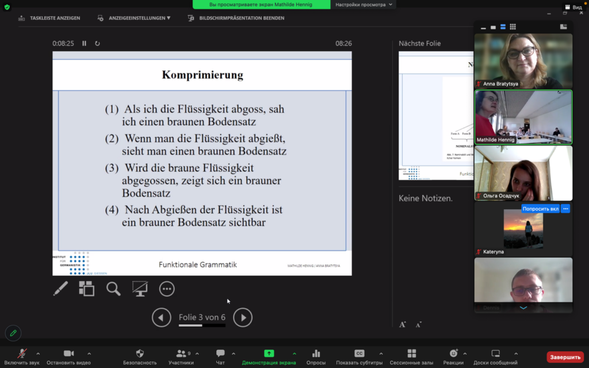Open the all-slides overview icon
Image resolution: width=589 pixels, height=368 pixels.
(86, 289)
